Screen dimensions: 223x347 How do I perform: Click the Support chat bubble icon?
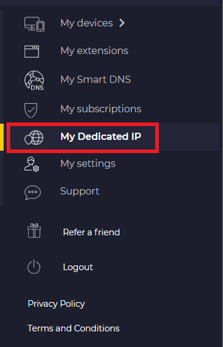coord(32,193)
